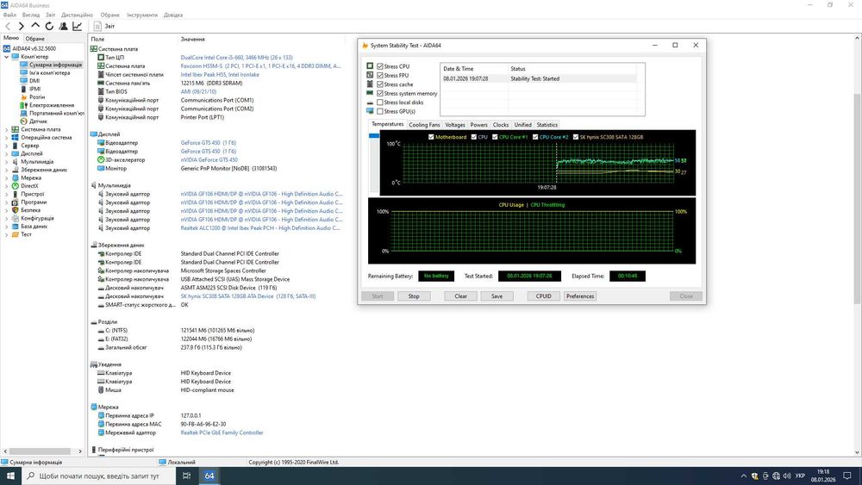Open the Звіт report toolbar button
Viewport: 862px width, 485px height.
point(104,26)
